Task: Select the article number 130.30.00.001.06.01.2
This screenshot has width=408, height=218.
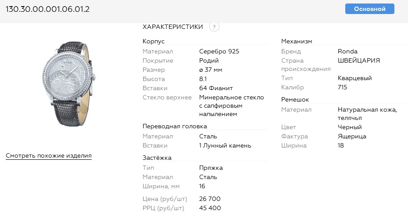Action: click(x=48, y=9)
